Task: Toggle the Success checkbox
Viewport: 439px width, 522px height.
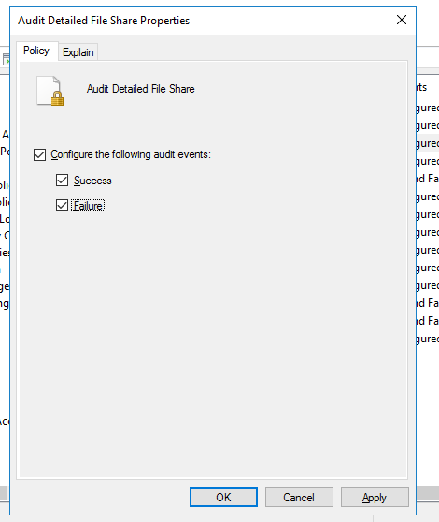Action: [x=63, y=181]
